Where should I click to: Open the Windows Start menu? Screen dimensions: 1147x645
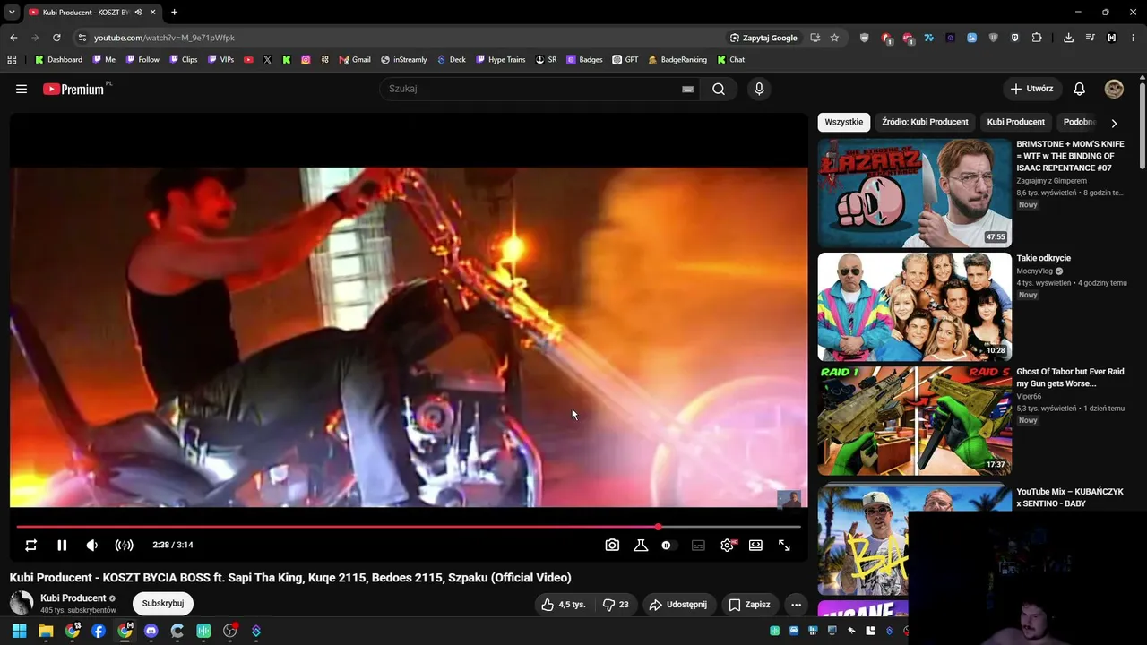coord(19,631)
